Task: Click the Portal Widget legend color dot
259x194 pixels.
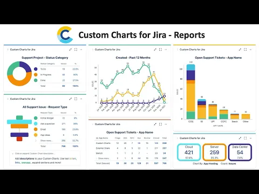Action: point(36,118)
